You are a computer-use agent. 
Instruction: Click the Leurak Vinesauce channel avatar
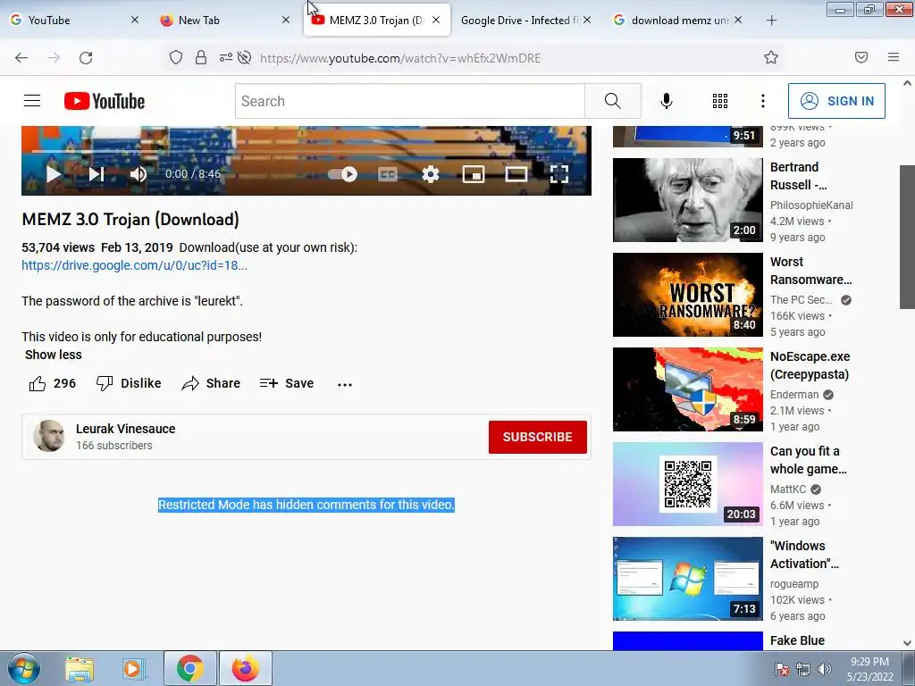tap(49, 436)
